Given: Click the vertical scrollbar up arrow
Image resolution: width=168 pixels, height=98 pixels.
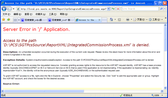Looking at the screenshot, I should [x=165, y=25].
